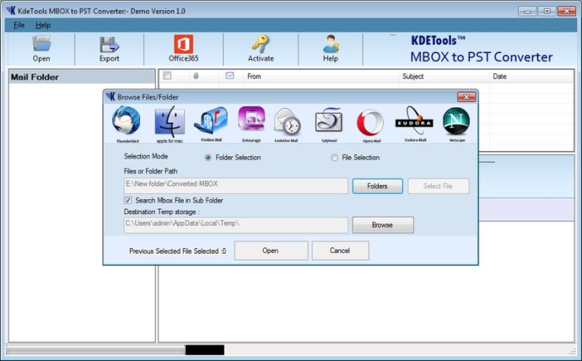Toggle select-all checkbox in mail list header
The width and height of the screenshot is (582, 361).
(167, 76)
